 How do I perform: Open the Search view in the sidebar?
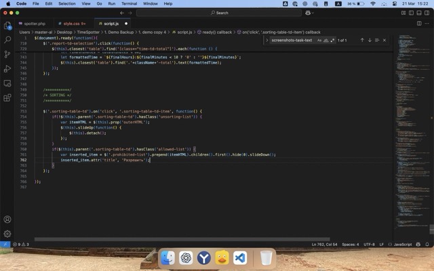point(7,40)
